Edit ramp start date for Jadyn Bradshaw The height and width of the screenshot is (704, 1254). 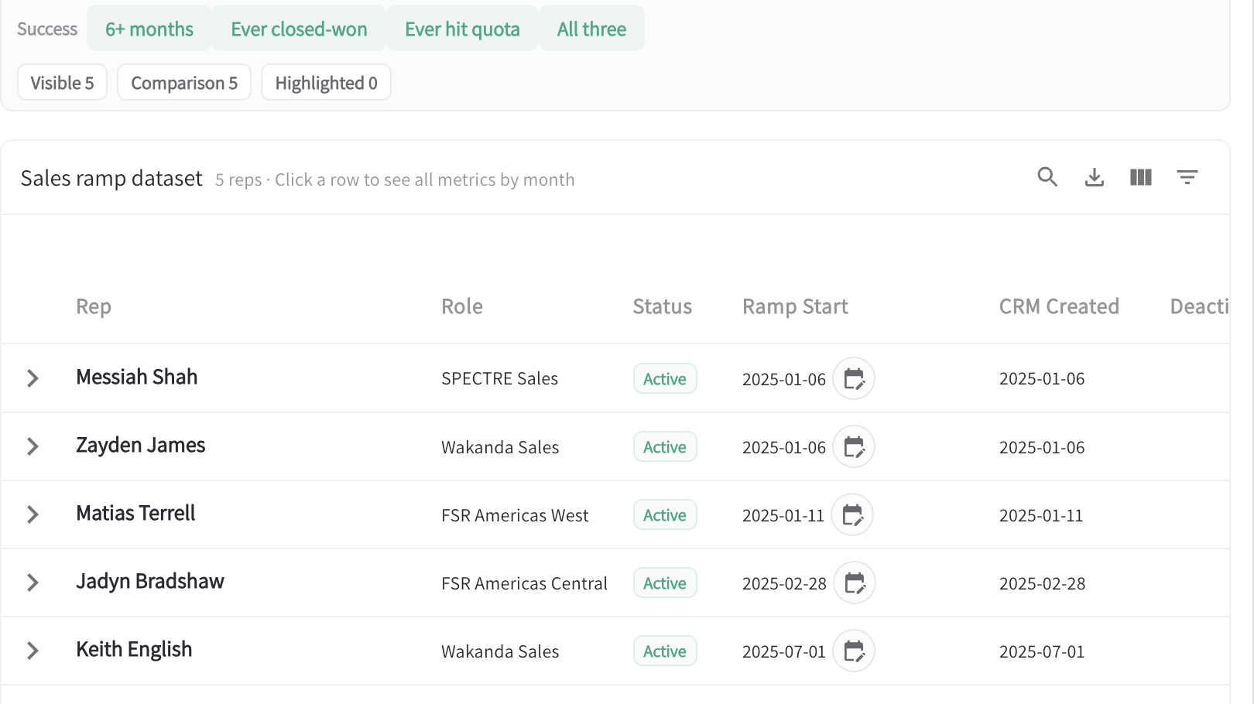(855, 583)
